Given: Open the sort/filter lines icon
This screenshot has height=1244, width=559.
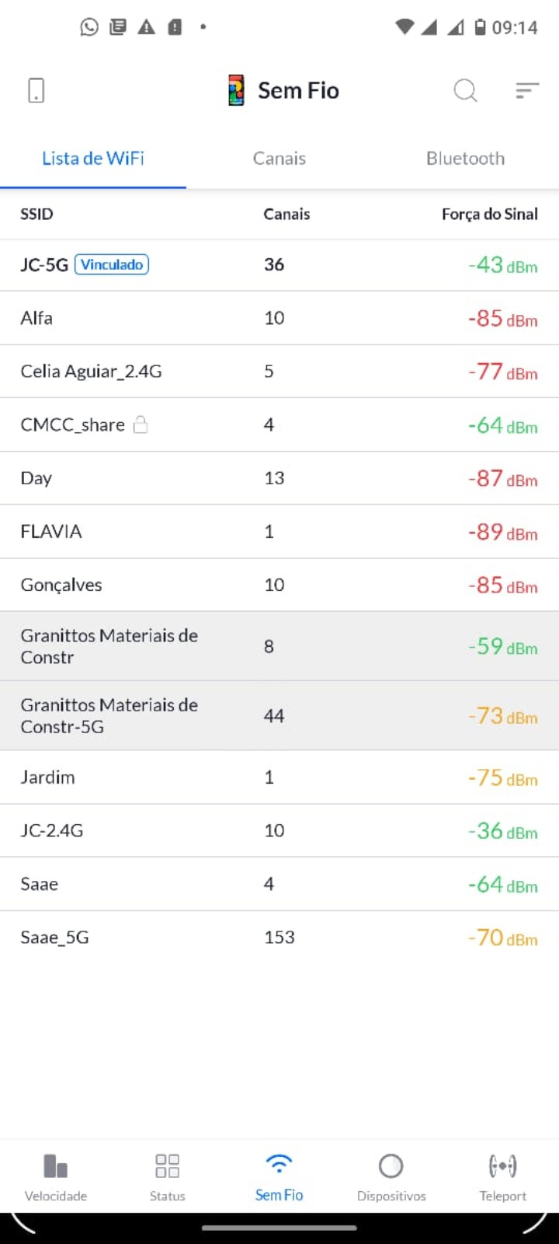Looking at the screenshot, I should (527, 90).
